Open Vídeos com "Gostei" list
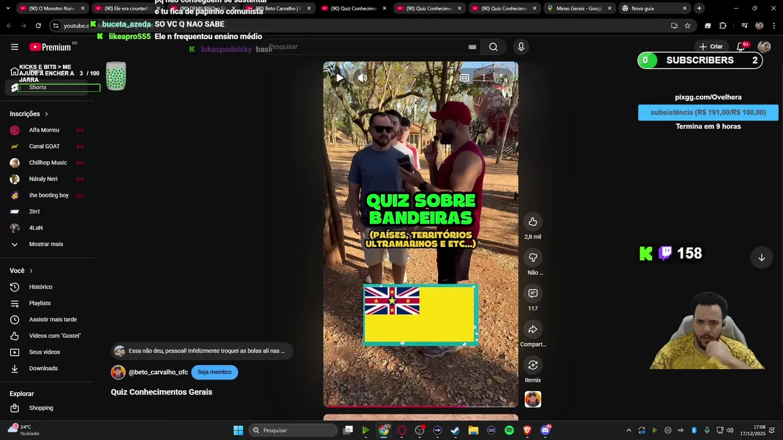783x440 pixels. pos(54,336)
